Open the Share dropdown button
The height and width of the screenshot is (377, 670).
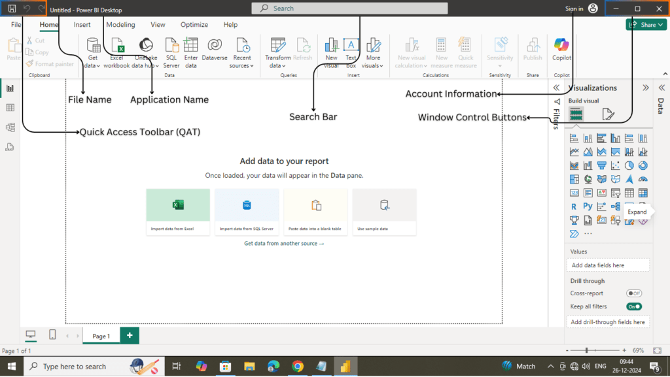(x=646, y=25)
